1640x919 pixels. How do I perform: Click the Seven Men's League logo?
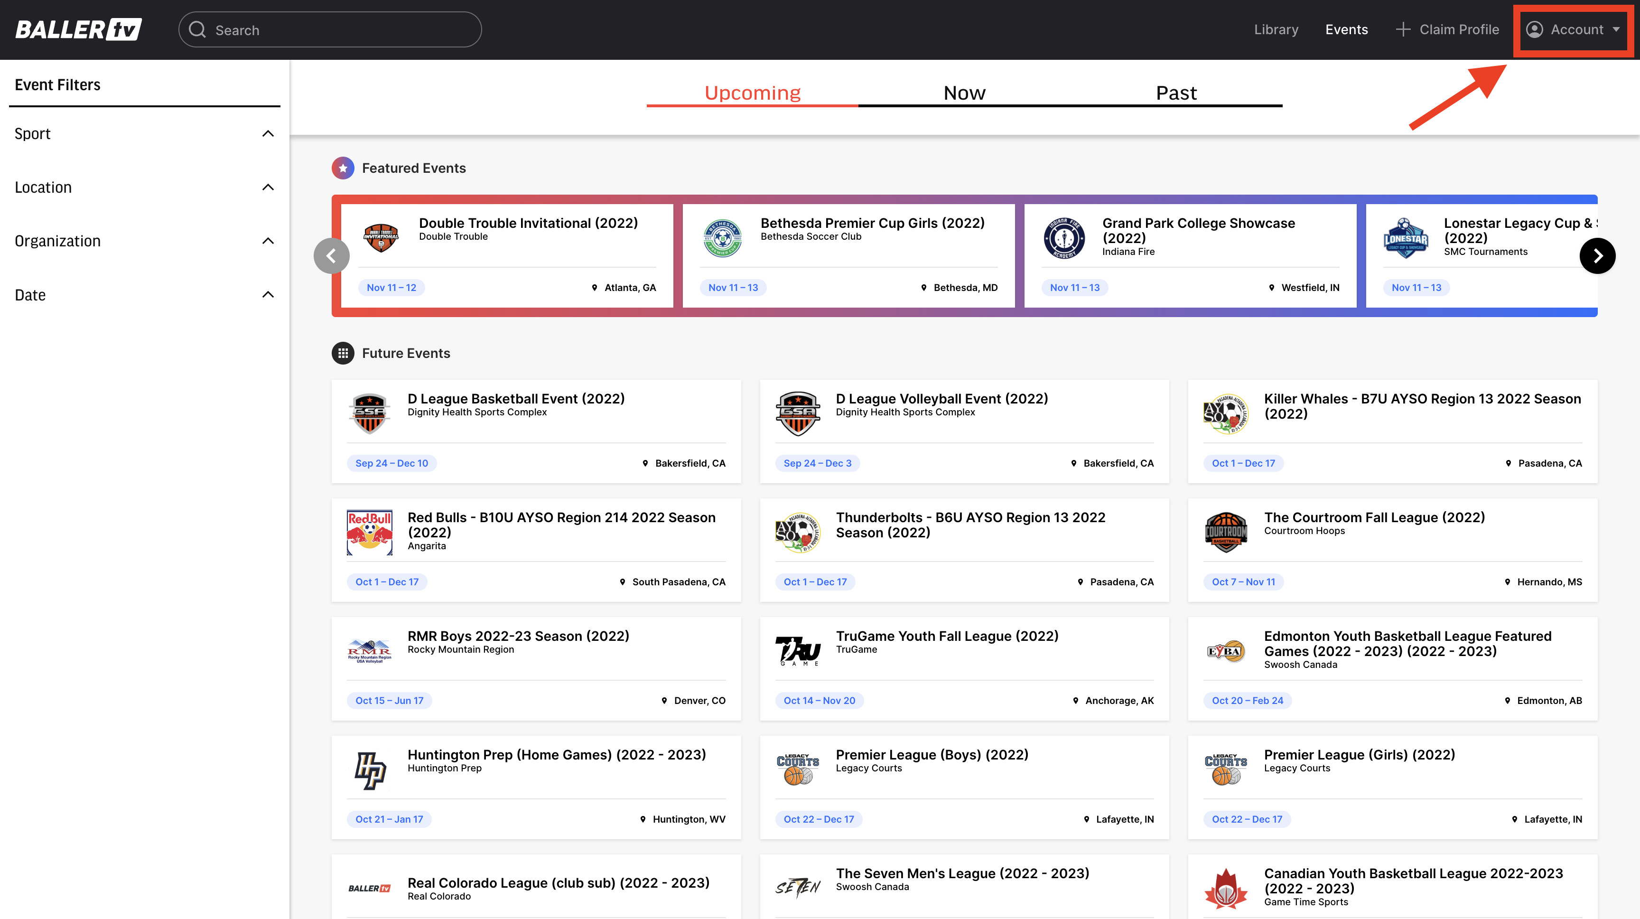(x=798, y=888)
